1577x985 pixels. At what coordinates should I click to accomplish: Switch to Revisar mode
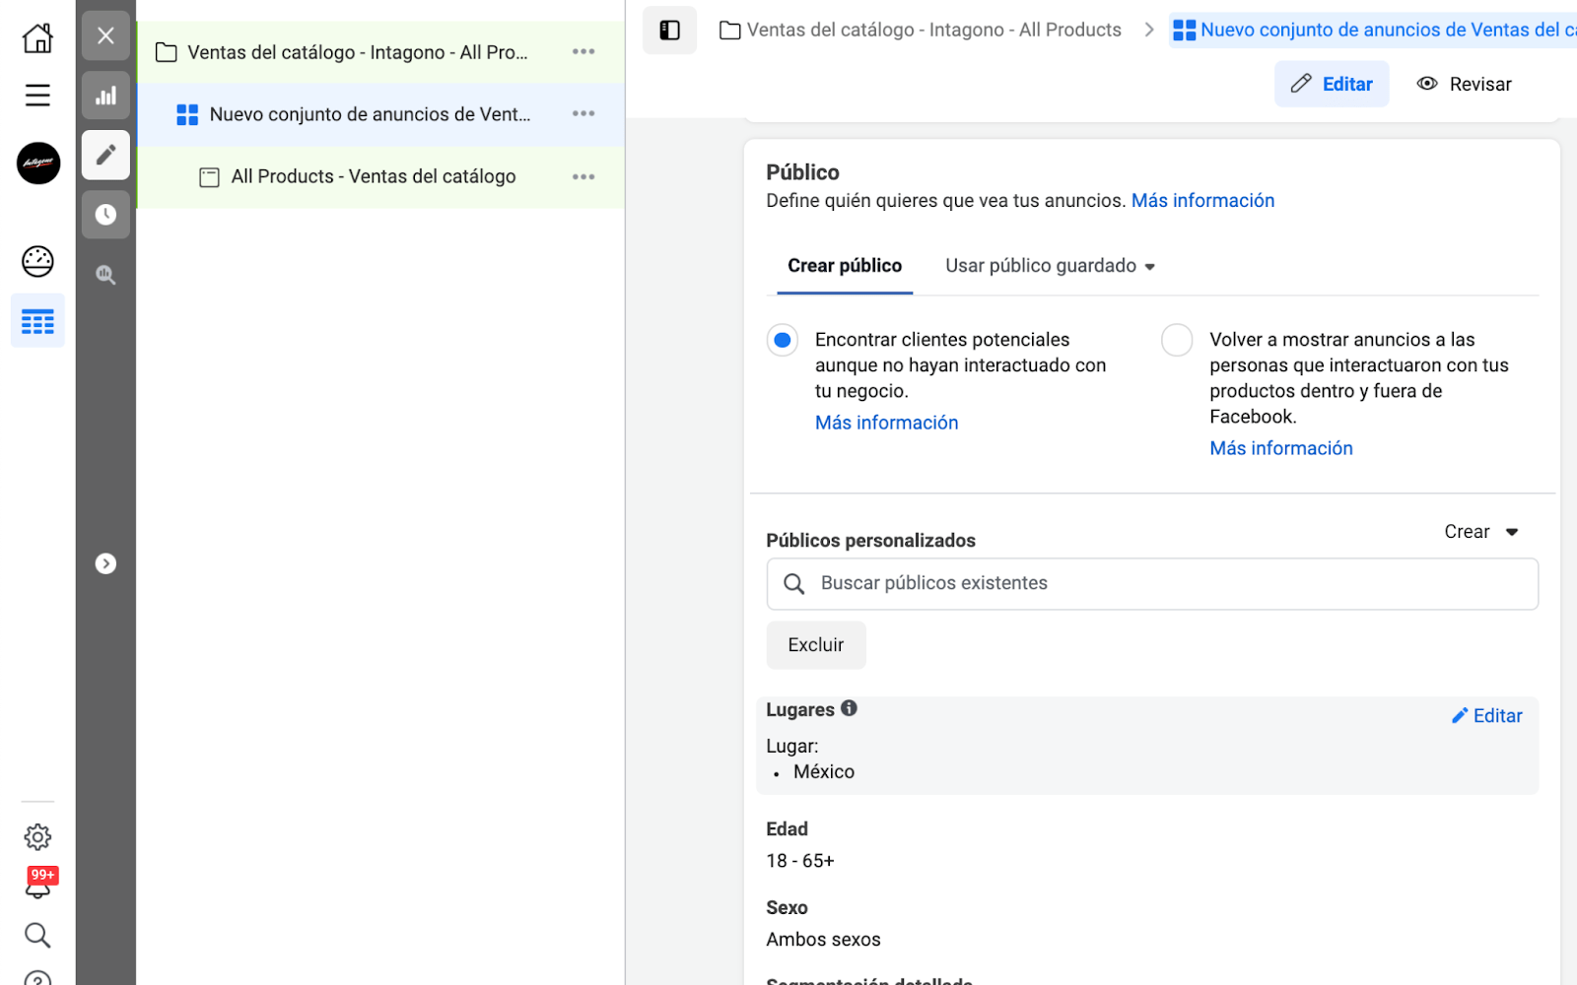tap(1464, 84)
